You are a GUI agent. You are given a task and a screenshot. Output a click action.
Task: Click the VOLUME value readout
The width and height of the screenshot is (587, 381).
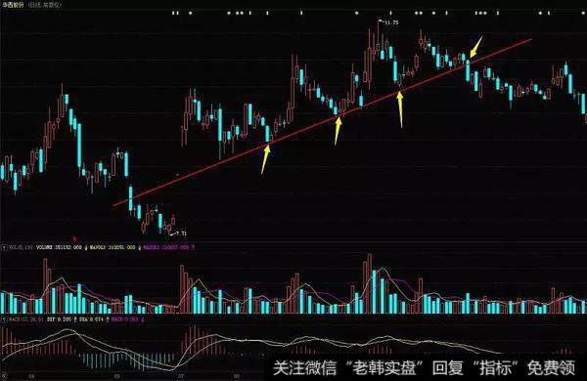59,247
